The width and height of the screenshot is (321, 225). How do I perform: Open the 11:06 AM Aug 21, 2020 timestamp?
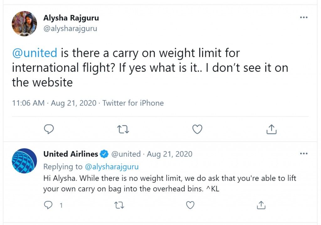pos(54,103)
